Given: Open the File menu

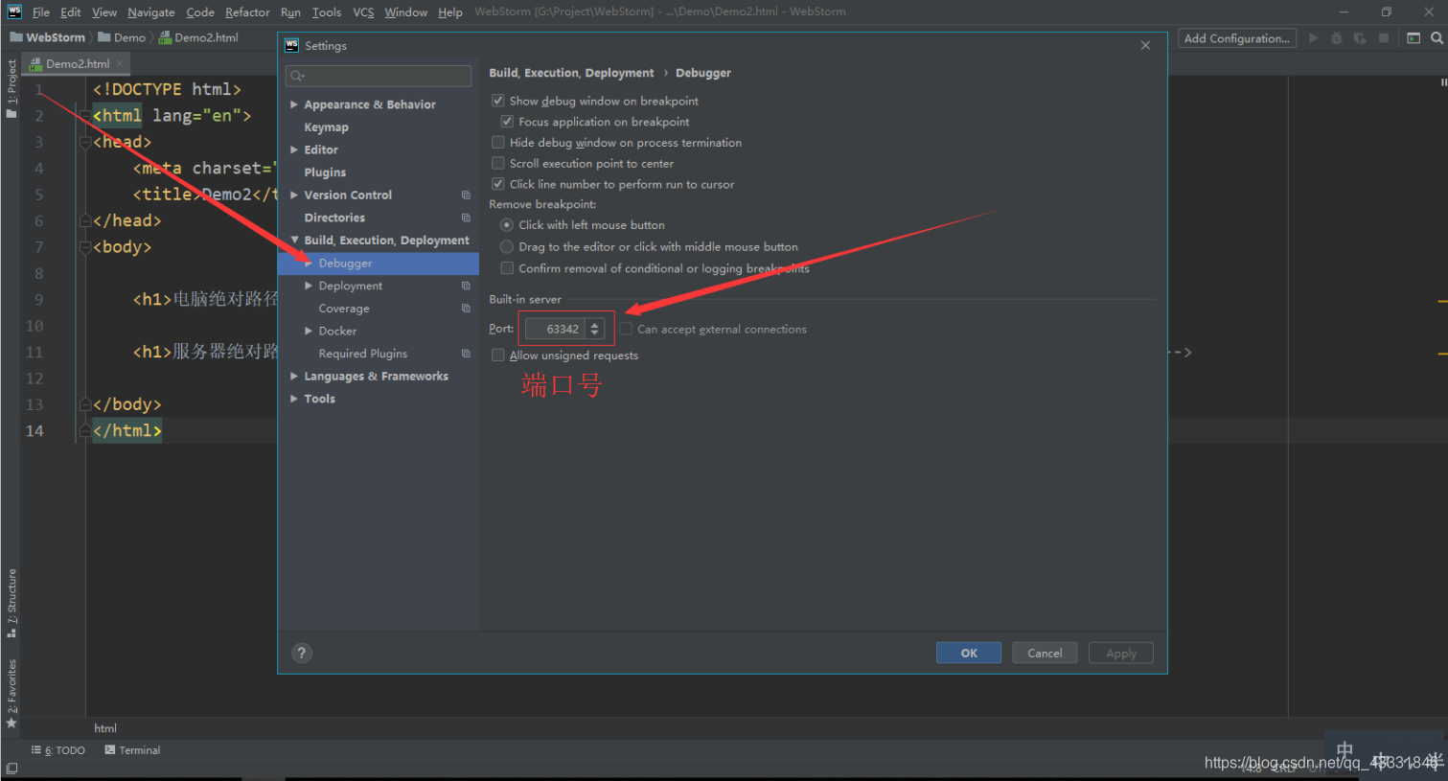Looking at the screenshot, I should point(41,12).
